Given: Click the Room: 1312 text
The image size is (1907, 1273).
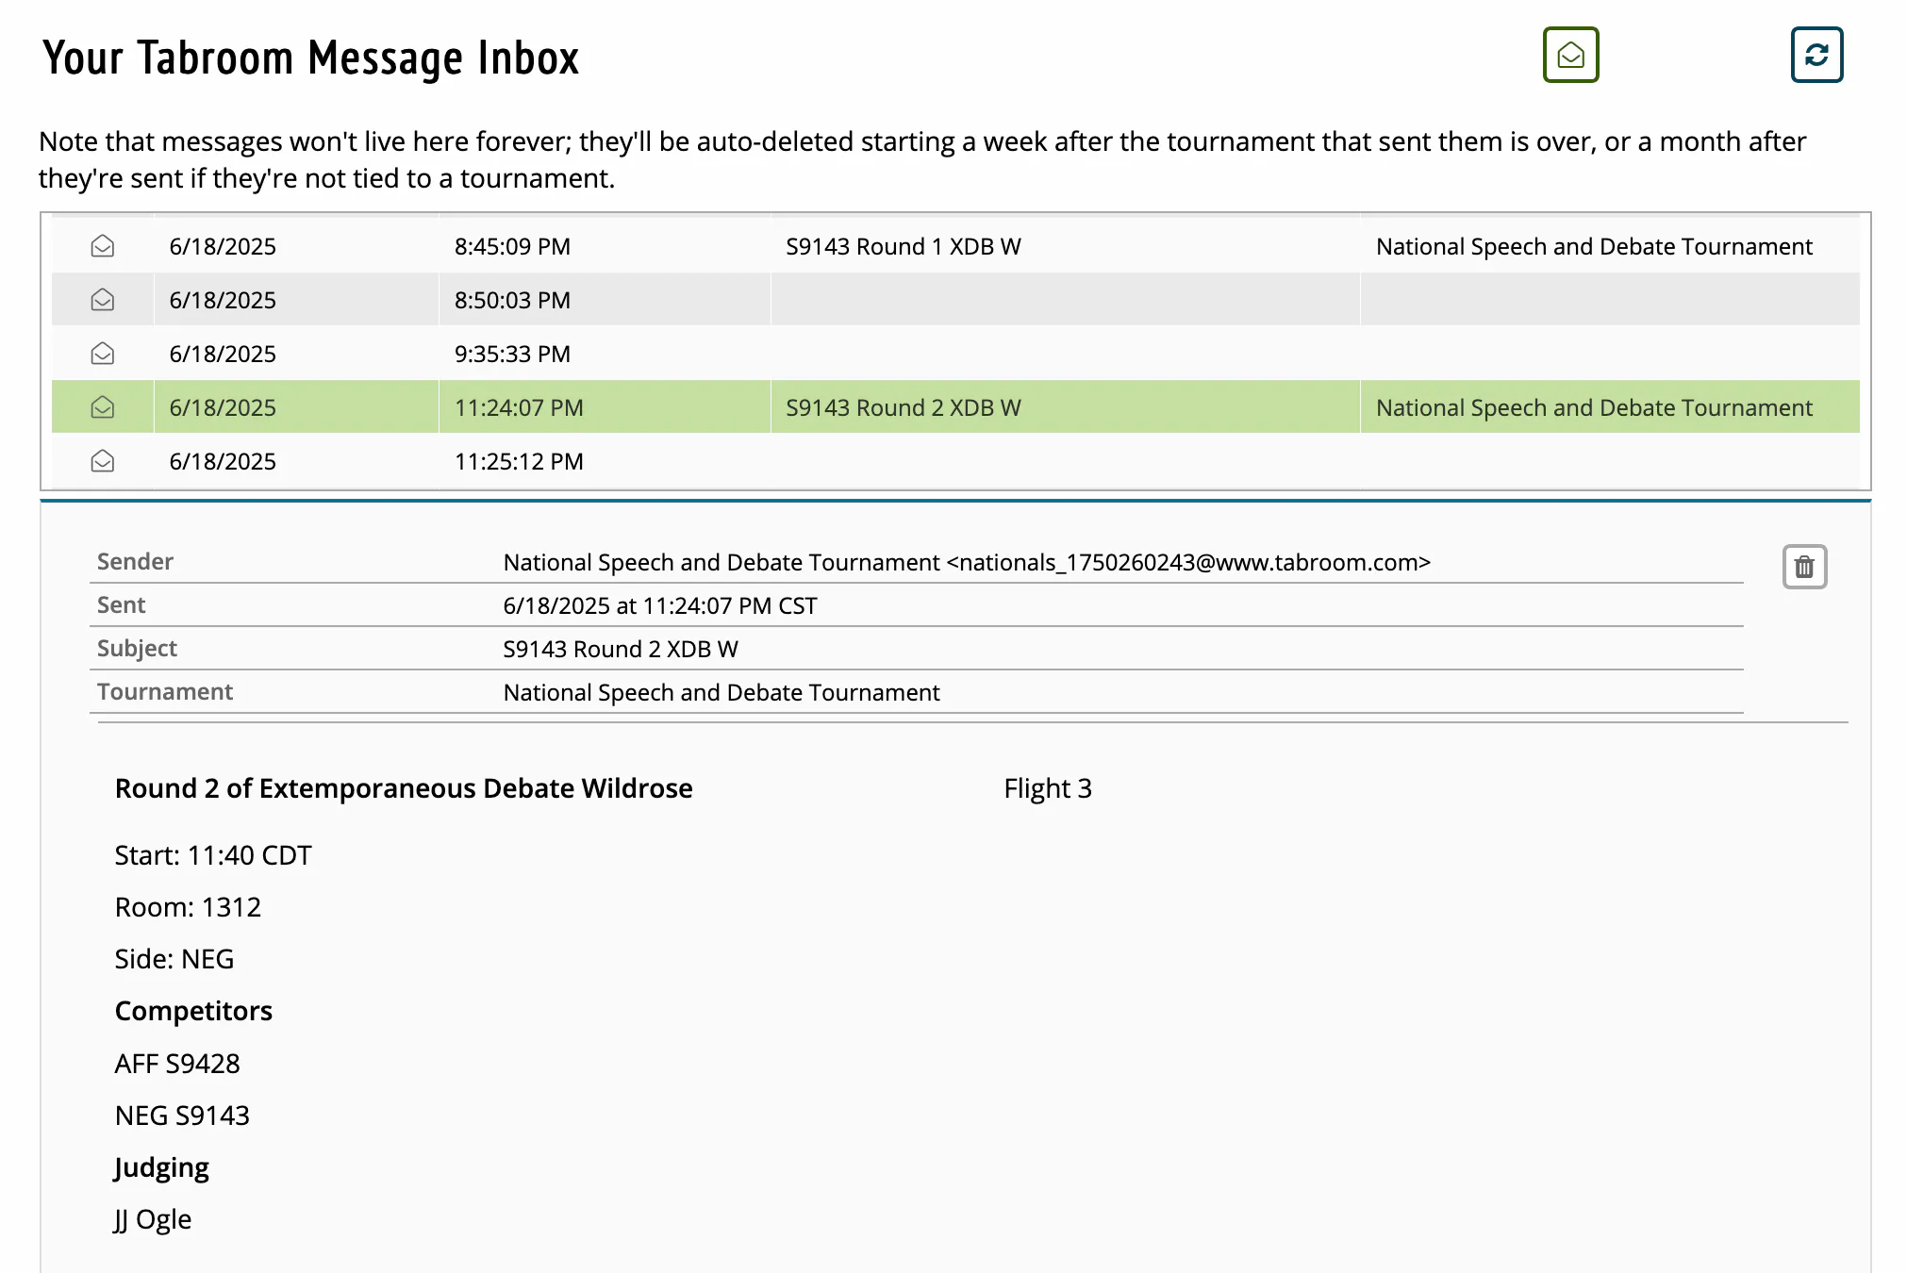Looking at the screenshot, I should [188, 907].
